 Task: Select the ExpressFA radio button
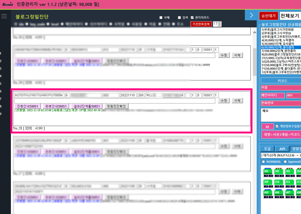click(285, 162)
